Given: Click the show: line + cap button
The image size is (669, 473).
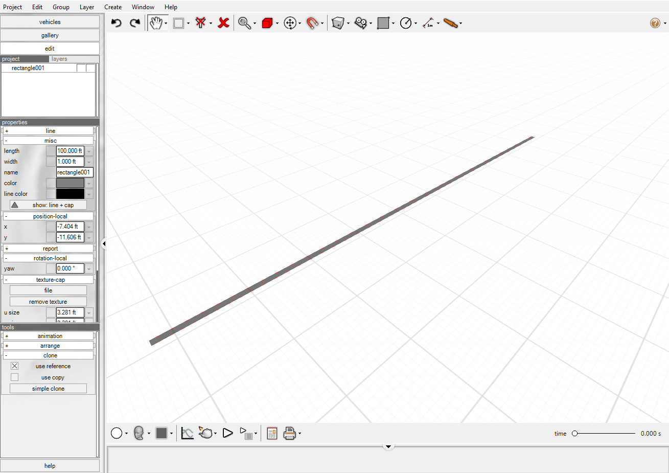Looking at the screenshot, I should pos(48,205).
